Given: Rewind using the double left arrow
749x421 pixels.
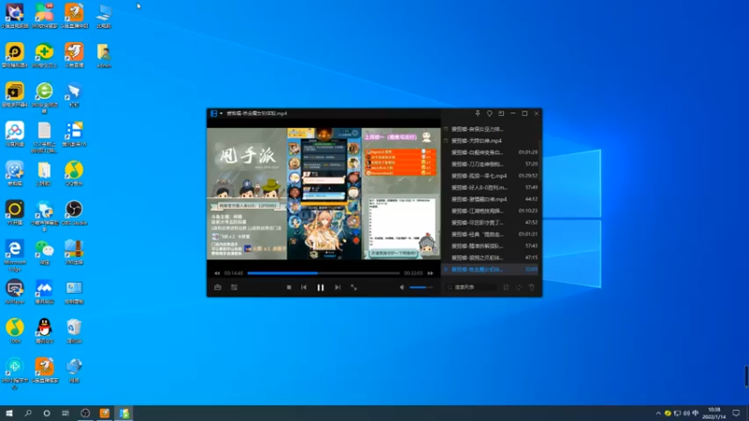Looking at the screenshot, I should 217,273.
